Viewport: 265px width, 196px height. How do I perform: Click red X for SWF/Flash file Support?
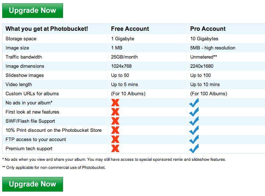(x=115, y=121)
